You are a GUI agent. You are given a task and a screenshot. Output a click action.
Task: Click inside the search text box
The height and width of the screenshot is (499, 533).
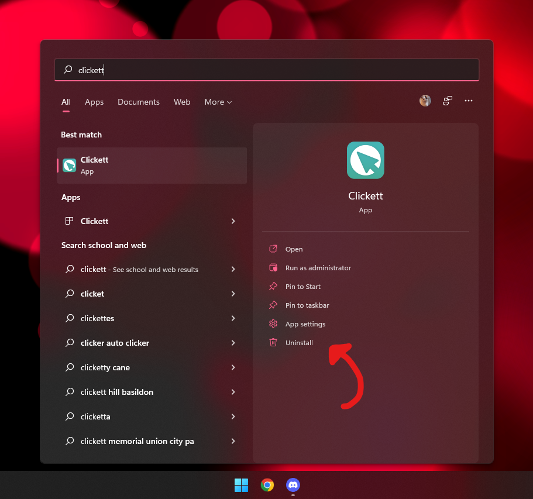267,70
